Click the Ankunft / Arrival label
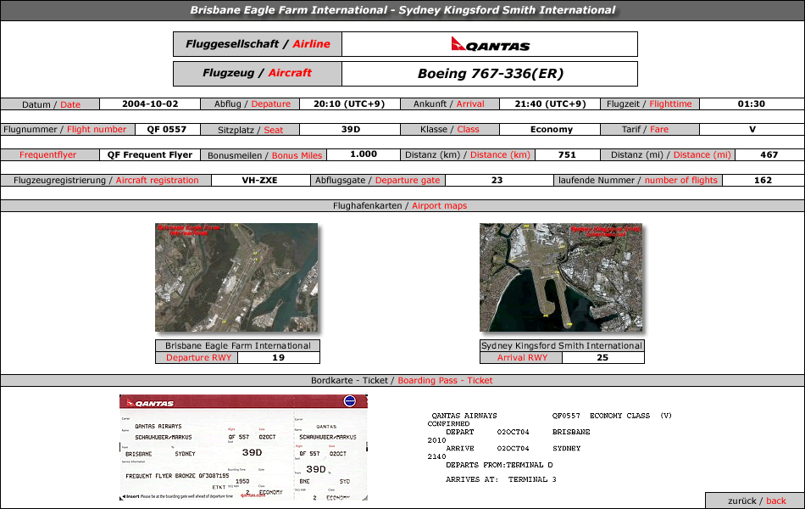The width and height of the screenshot is (805, 509). [x=449, y=103]
